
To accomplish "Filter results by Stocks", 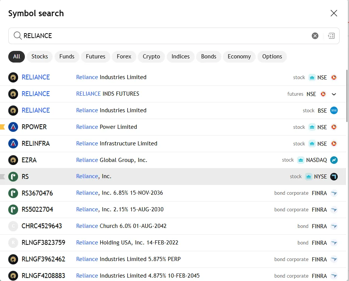I will (x=40, y=57).
